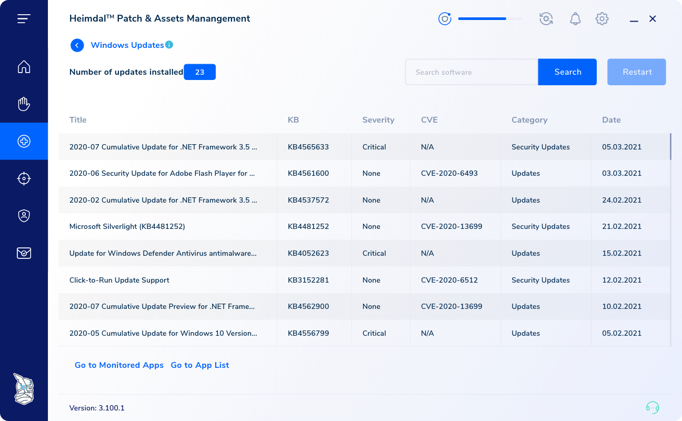Close the Heimdal window
682x421 pixels.
pos(653,19)
